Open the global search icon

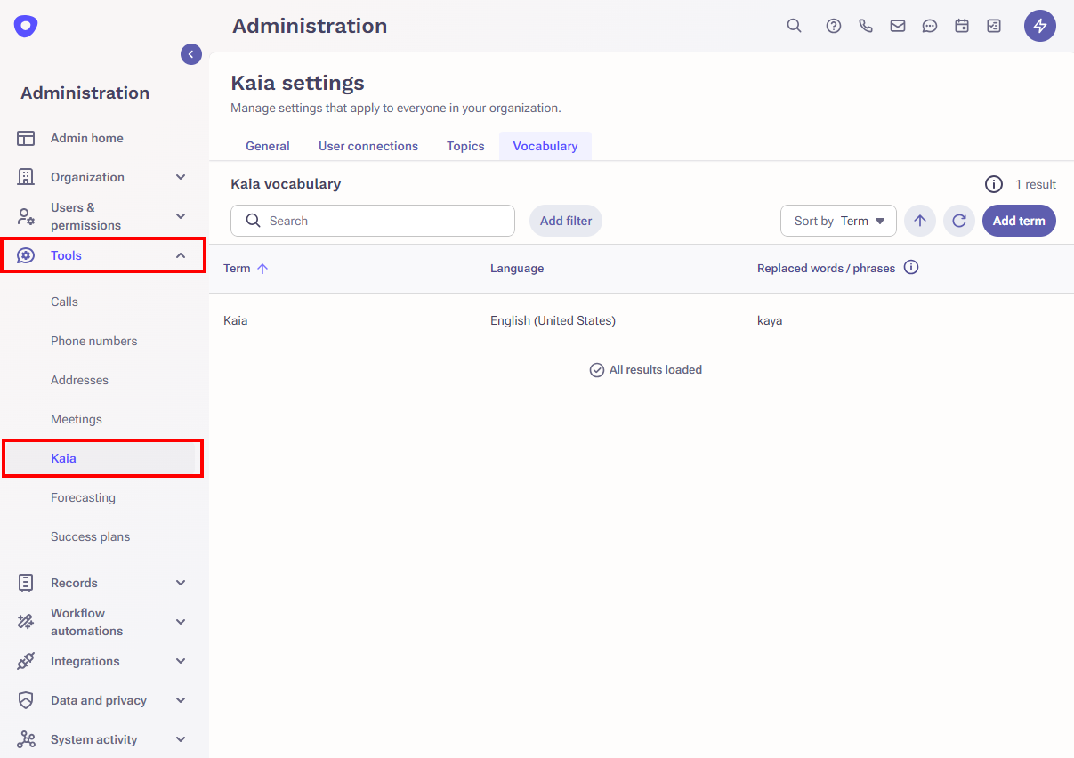794,26
